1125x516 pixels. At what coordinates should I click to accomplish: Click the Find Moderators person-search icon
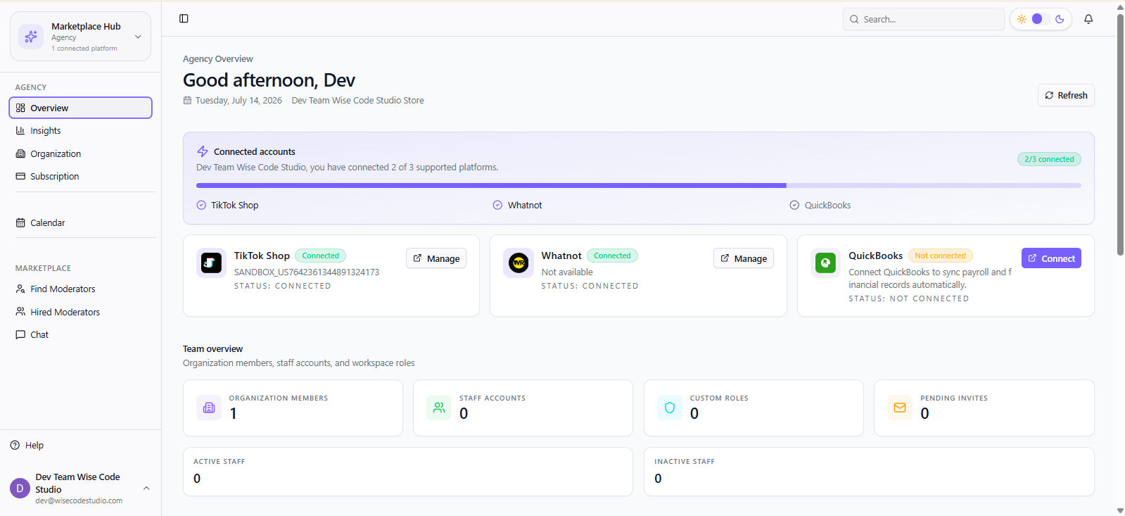pos(20,289)
